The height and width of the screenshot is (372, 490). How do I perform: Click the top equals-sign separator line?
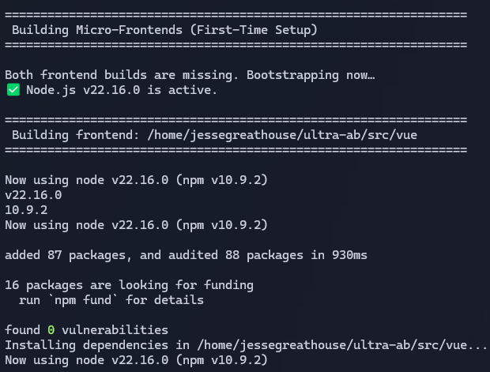236,15
